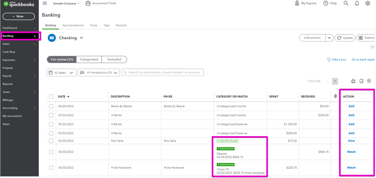Click the next page arrow
Image resolution: width=376 pixels, height=178 pixels.
tap(343, 81)
